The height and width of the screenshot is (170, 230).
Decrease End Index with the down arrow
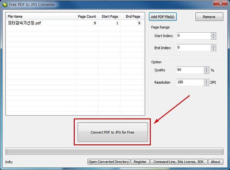[213, 49]
